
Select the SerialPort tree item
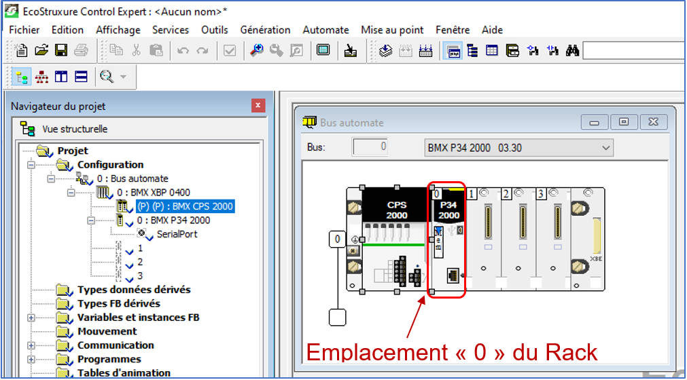tap(177, 234)
